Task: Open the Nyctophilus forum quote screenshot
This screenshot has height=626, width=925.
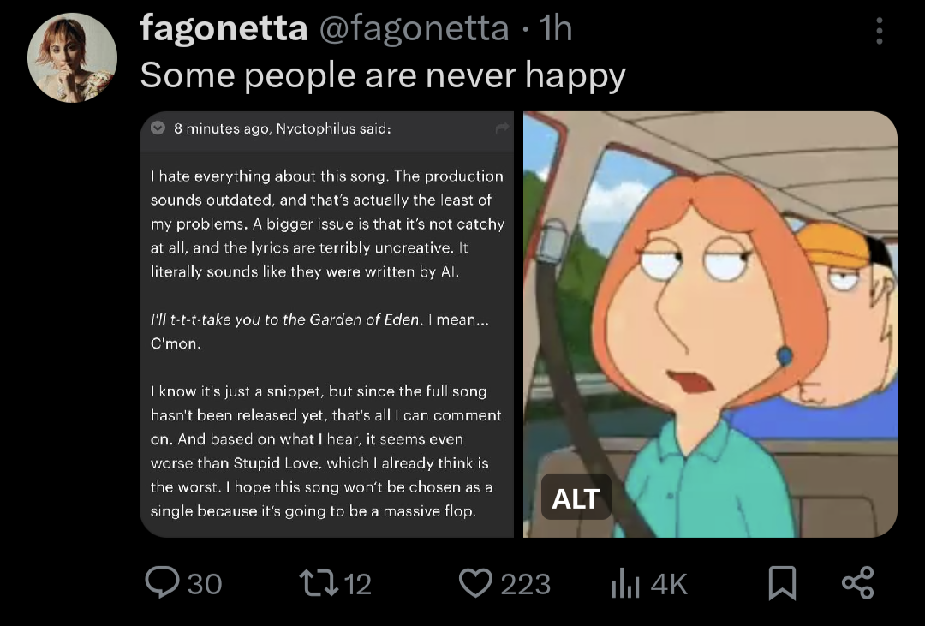Action: click(327, 325)
